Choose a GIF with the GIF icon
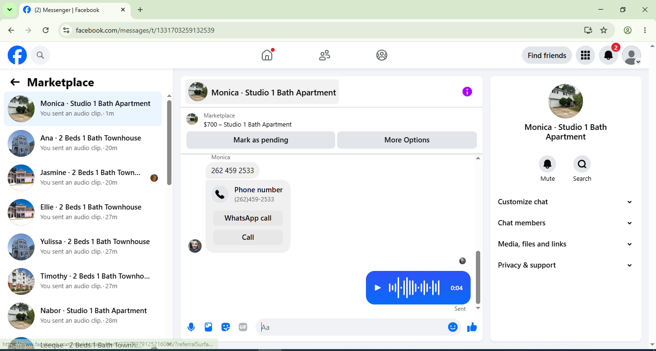This screenshot has width=656, height=351. [x=243, y=327]
